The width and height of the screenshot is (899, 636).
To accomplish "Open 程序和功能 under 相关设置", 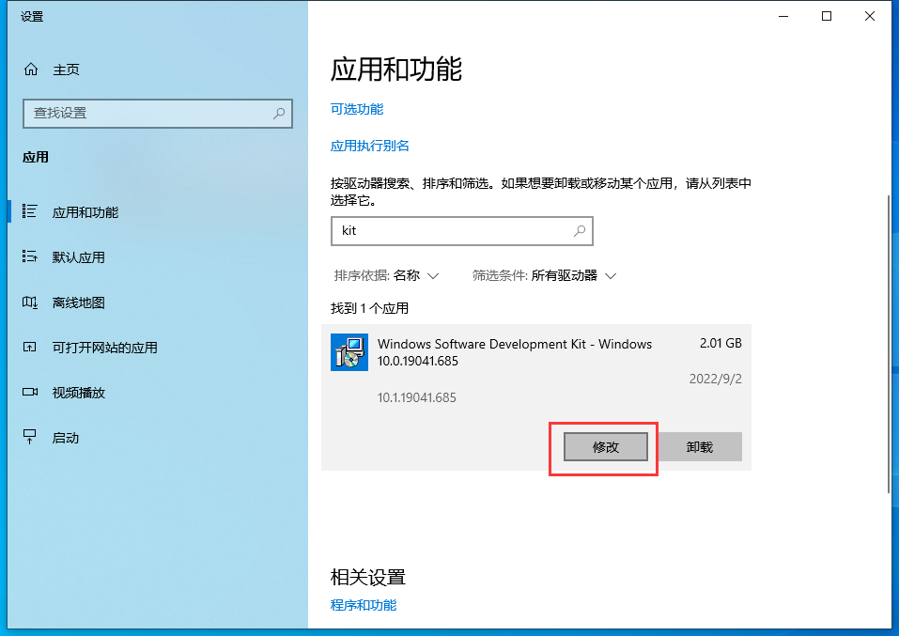I will click(x=364, y=605).
